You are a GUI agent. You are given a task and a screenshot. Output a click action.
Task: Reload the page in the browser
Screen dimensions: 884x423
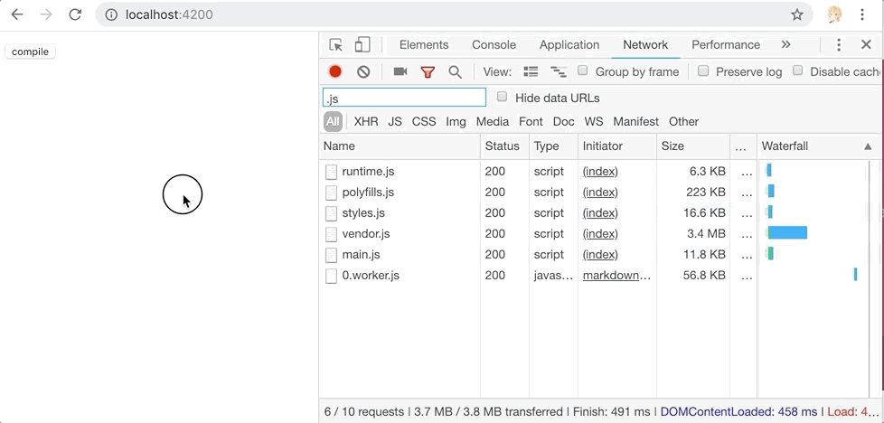click(x=75, y=14)
